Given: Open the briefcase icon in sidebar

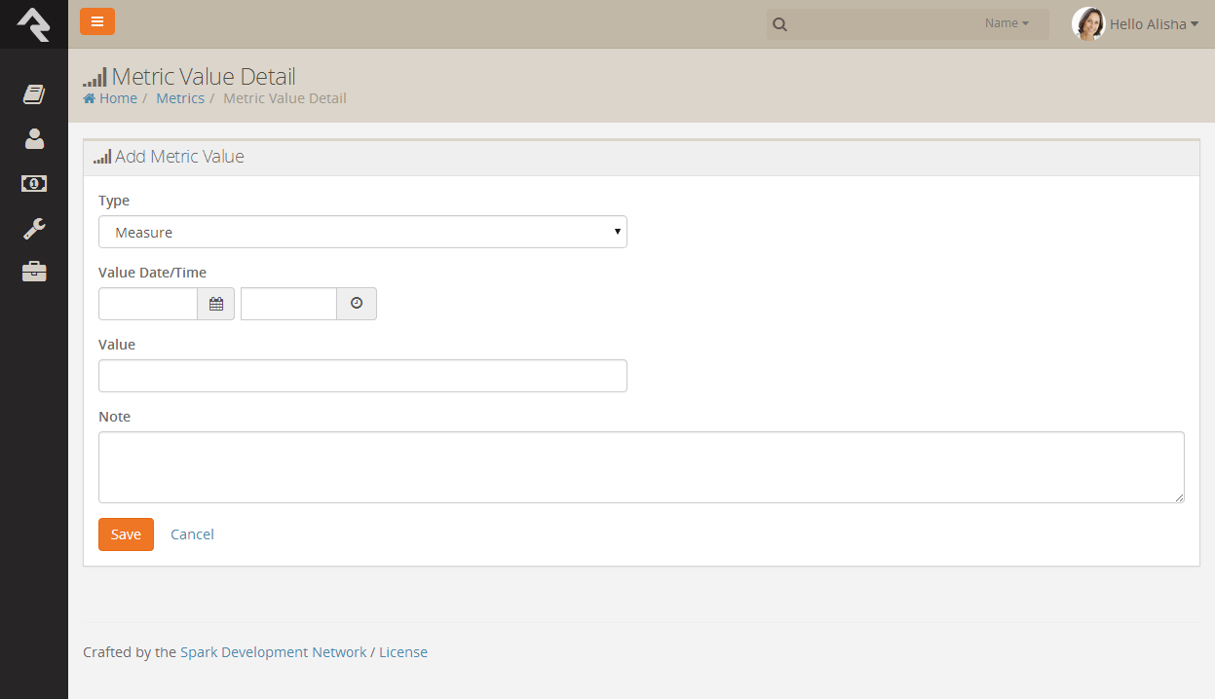Looking at the screenshot, I should 34,272.
